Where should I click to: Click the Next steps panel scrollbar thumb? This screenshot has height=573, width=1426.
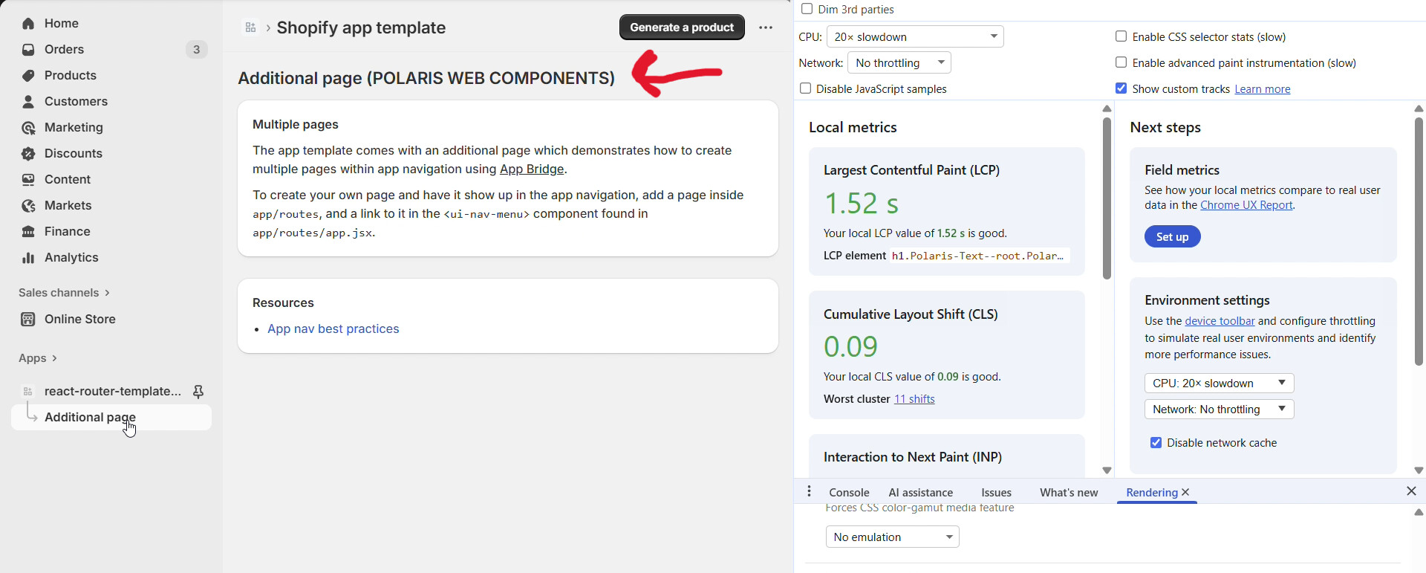click(x=1419, y=242)
